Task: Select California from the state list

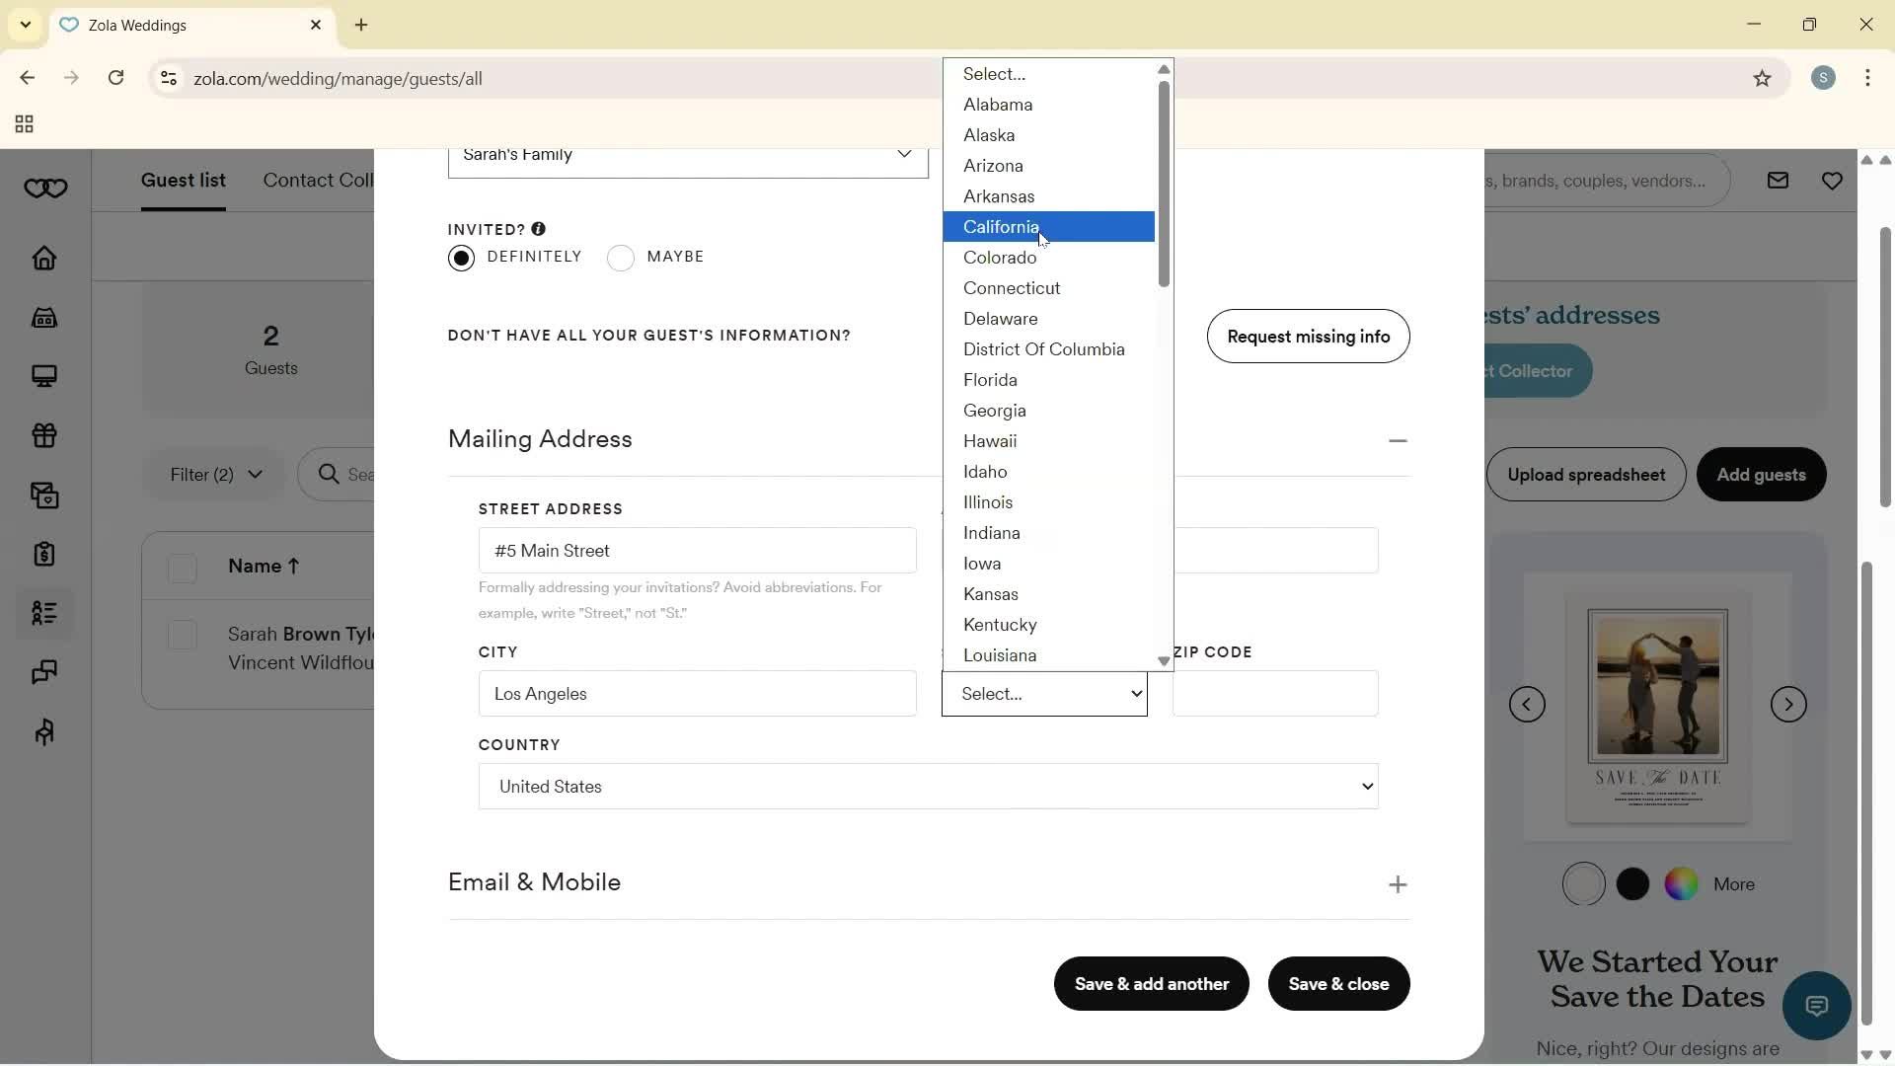Action: 1001,227
